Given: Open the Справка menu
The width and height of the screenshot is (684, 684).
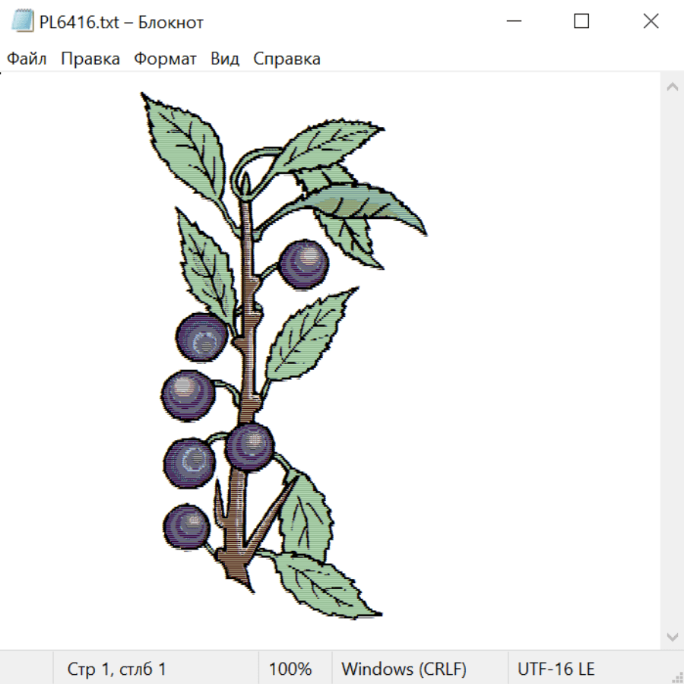Looking at the screenshot, I should pyautogui.click(x=287, y=59).
